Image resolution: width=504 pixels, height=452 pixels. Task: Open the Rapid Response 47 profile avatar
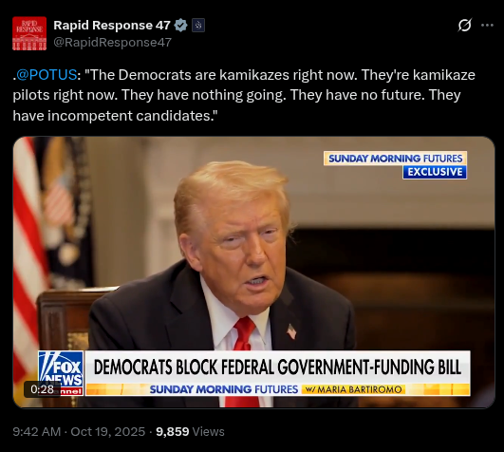[29, 33]
